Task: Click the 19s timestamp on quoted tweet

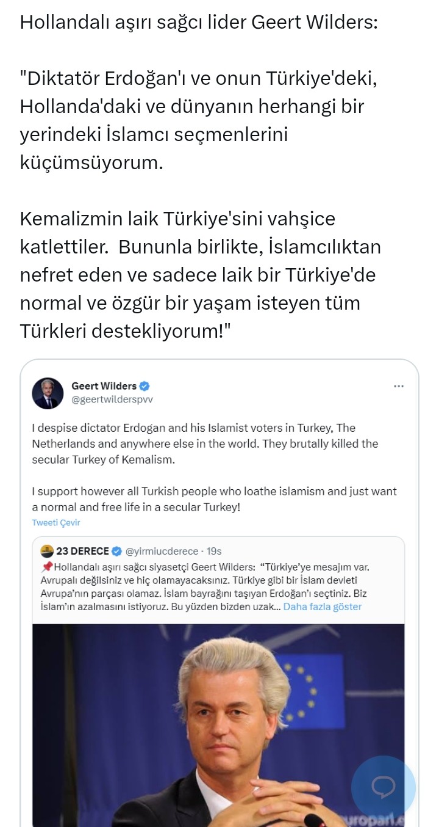Action: click(x=214, y=552)
